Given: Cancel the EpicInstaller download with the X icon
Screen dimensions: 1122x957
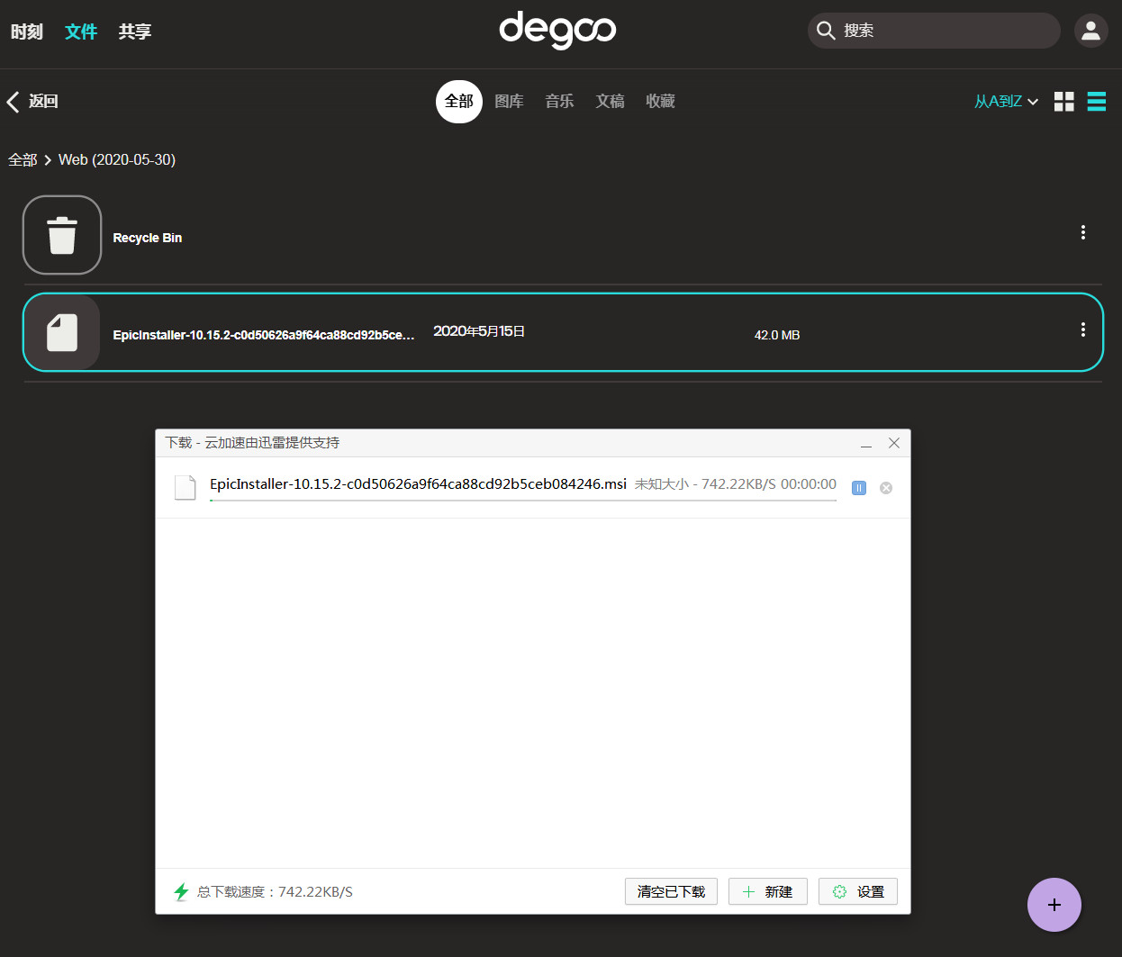Looking at the screenshot, I should 886,488.
